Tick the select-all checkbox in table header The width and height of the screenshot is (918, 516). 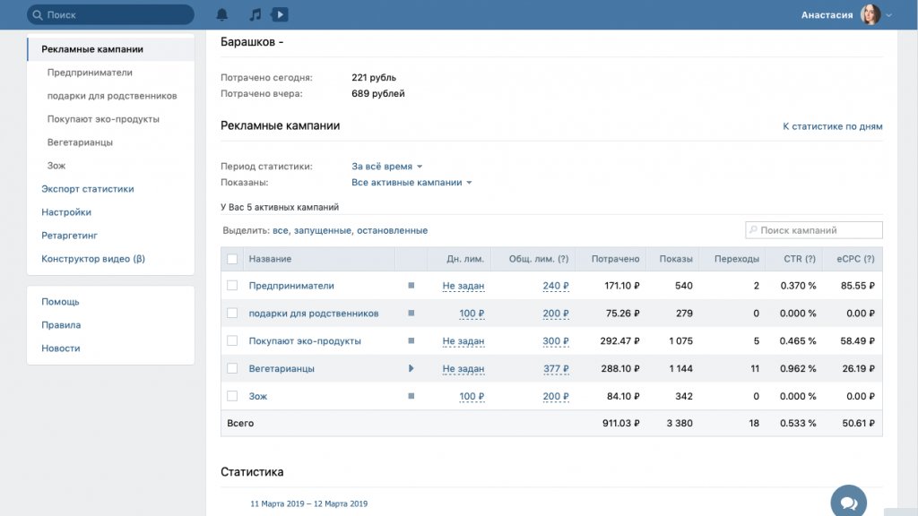tap(232, 259)
